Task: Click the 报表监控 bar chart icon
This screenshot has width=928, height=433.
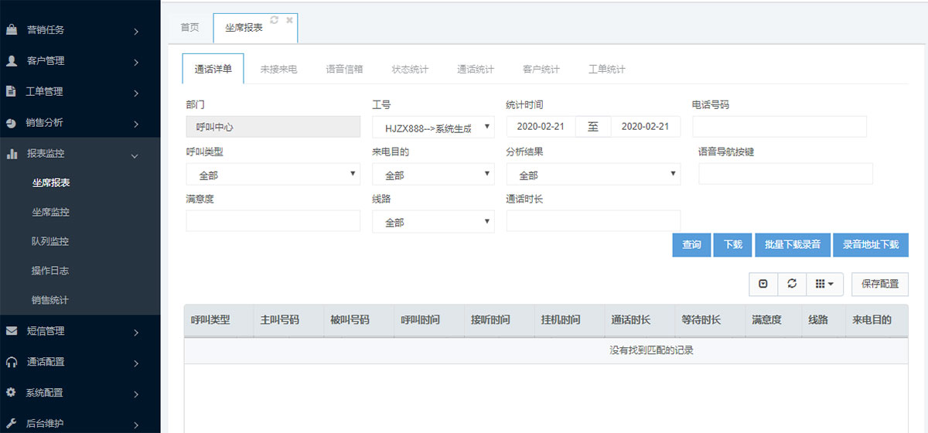Action: tap(12, 154)
